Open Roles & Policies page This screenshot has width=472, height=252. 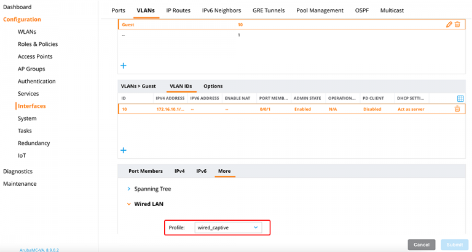click(x=37, y=44)
